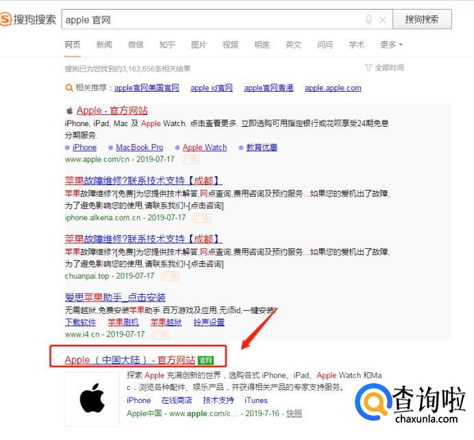This screenshot has height=440, width=474.
Task: Open the 铃声设置 sublink
Action: coord(209,322)
